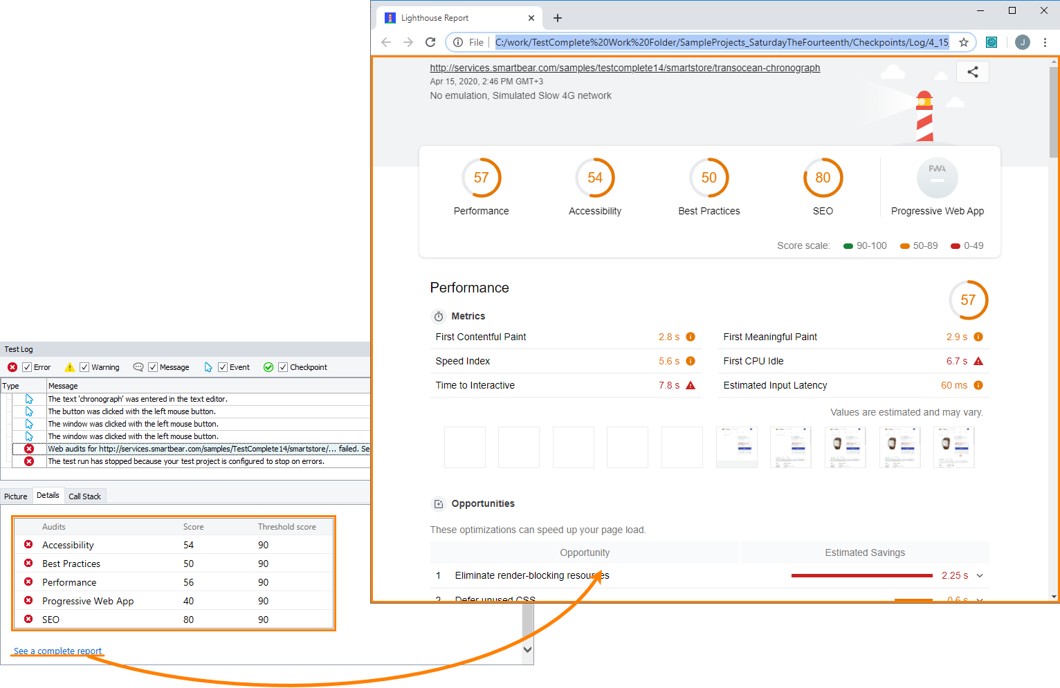This screenshot has width=1060, height=688.
Task: Click the red error icon on the Accessibility audit row
Action: [28, 545]
